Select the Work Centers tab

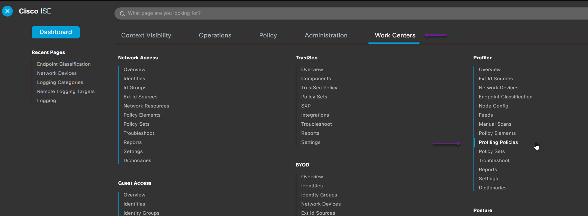pos(395,35)
